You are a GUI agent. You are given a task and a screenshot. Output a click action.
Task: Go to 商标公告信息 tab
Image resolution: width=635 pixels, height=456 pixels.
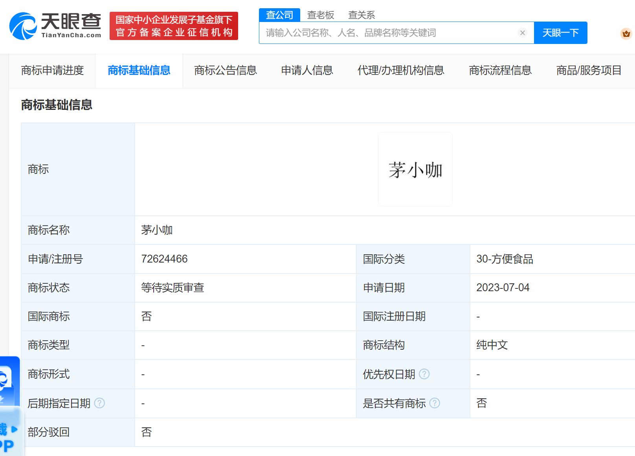pos(225,71)
